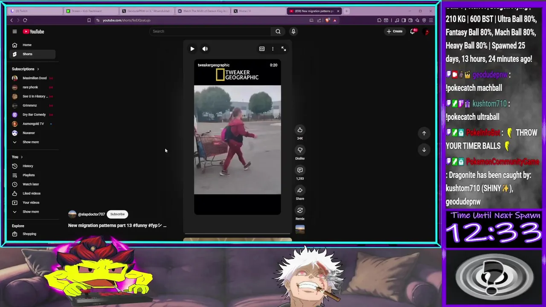Open See U in History channel

coord(32,96)
